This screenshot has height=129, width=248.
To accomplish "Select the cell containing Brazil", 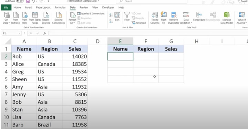I will (x=50, y=125).
